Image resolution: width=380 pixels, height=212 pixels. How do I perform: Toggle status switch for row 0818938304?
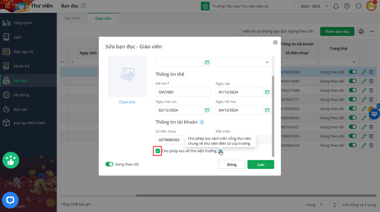click(x=353, y=109)
